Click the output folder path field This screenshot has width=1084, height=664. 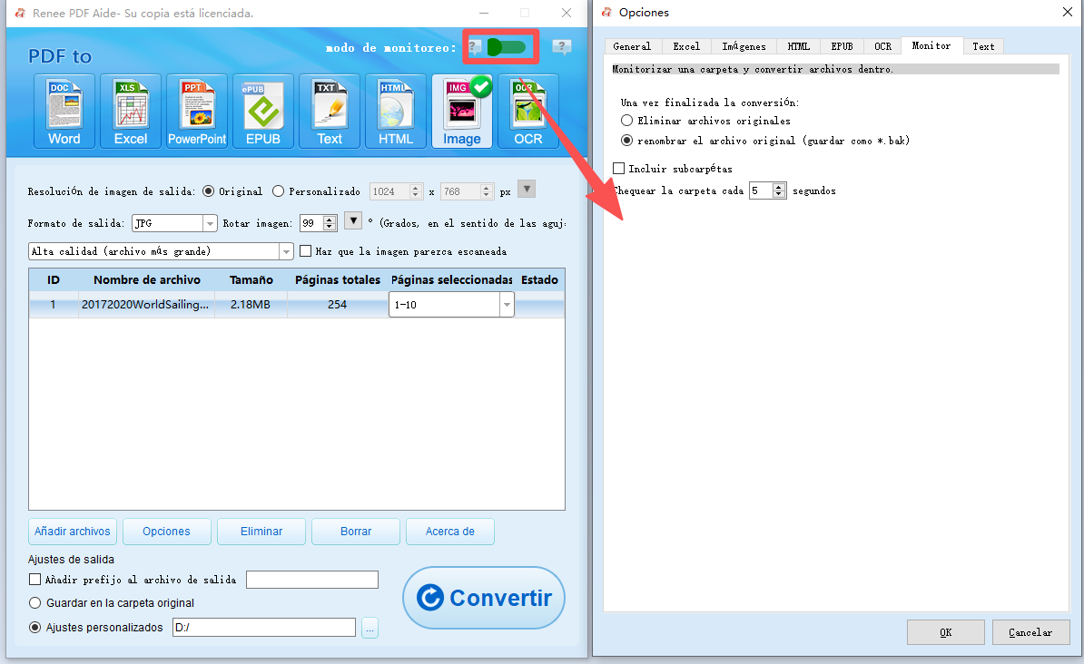[263, 628]
